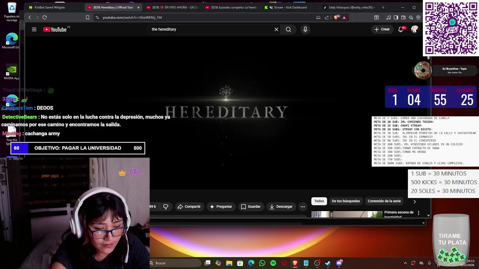Dislike the video with thumbs-down
Viewport: 479px width, 269px height.
pyautogui.click(x=166, y=207)
